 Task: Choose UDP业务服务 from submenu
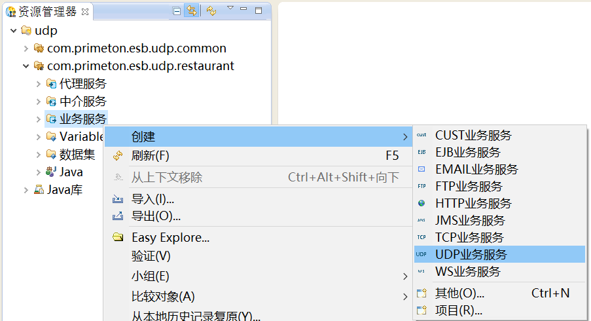coord(471,254)
